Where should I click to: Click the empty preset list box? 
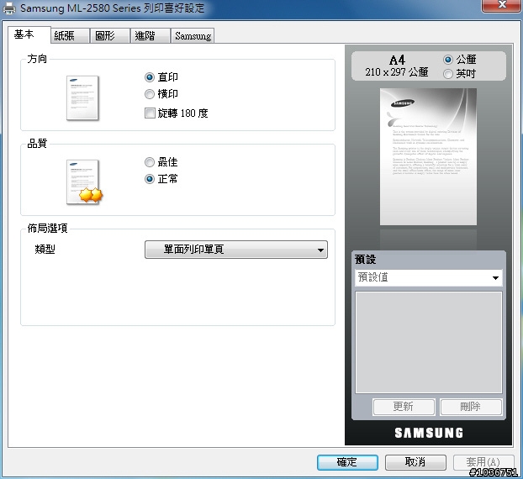tap(429, 342)
